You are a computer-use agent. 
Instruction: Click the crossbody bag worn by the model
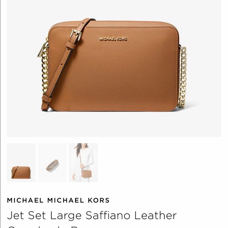pyautogui.click(x=86, y=174)
